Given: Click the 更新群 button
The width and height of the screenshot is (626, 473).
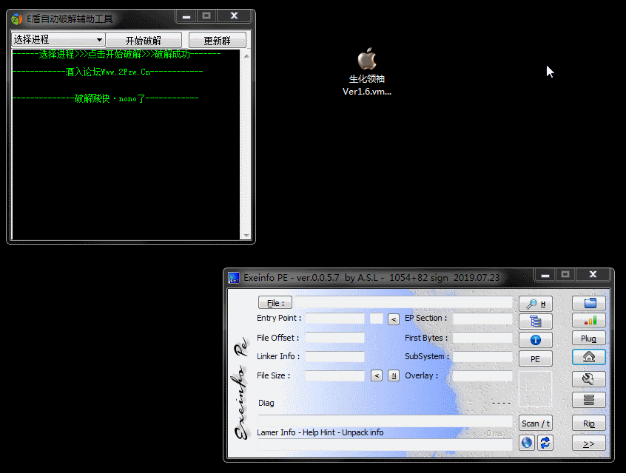Looking at the screenshot, I should [x=217, y=39].
